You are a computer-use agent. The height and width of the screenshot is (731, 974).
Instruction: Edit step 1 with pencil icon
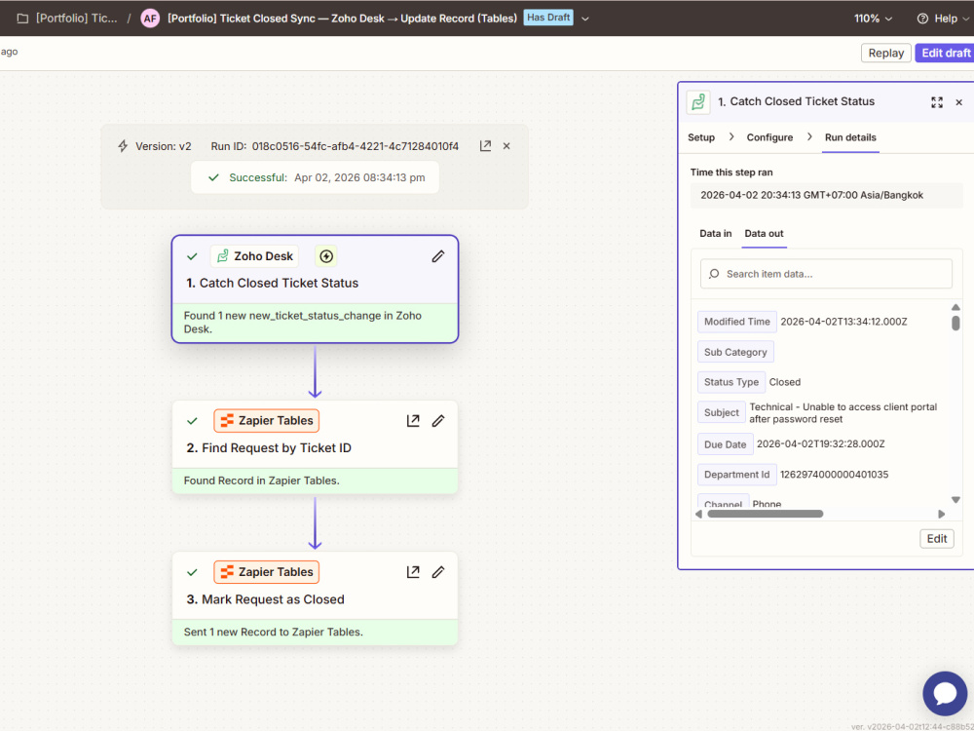pyautogui.click(x=438, y=256)
